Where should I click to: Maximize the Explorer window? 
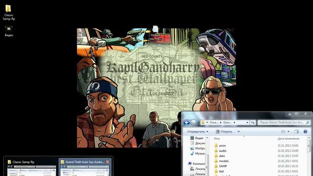[296, 114]
